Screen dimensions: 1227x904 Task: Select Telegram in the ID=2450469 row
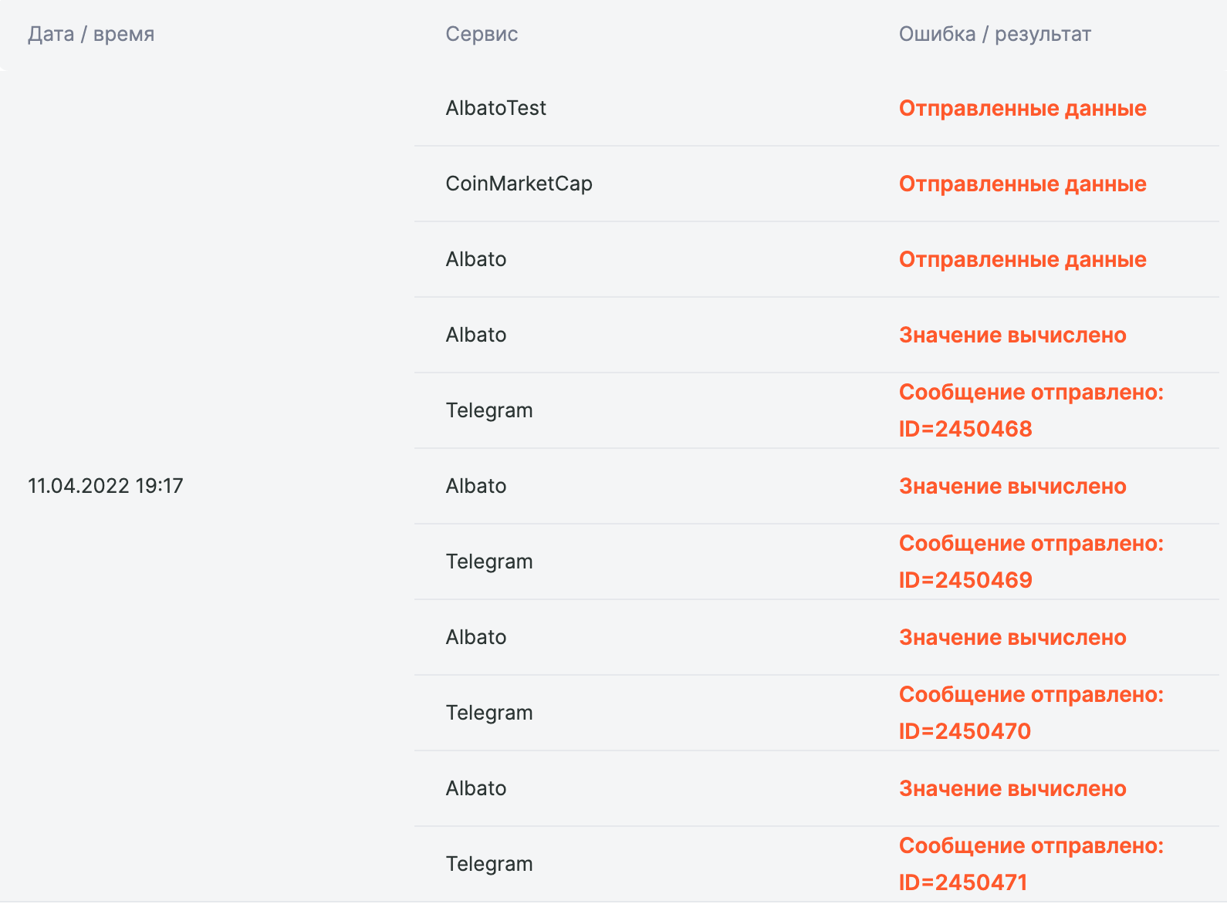tap(489, 562)
